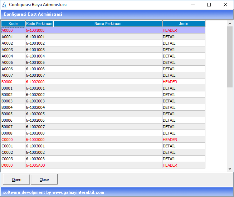Maximize the Configurasi Biaya Administrasi window
The width and height of the screenshot is (234, 197).
209,5
